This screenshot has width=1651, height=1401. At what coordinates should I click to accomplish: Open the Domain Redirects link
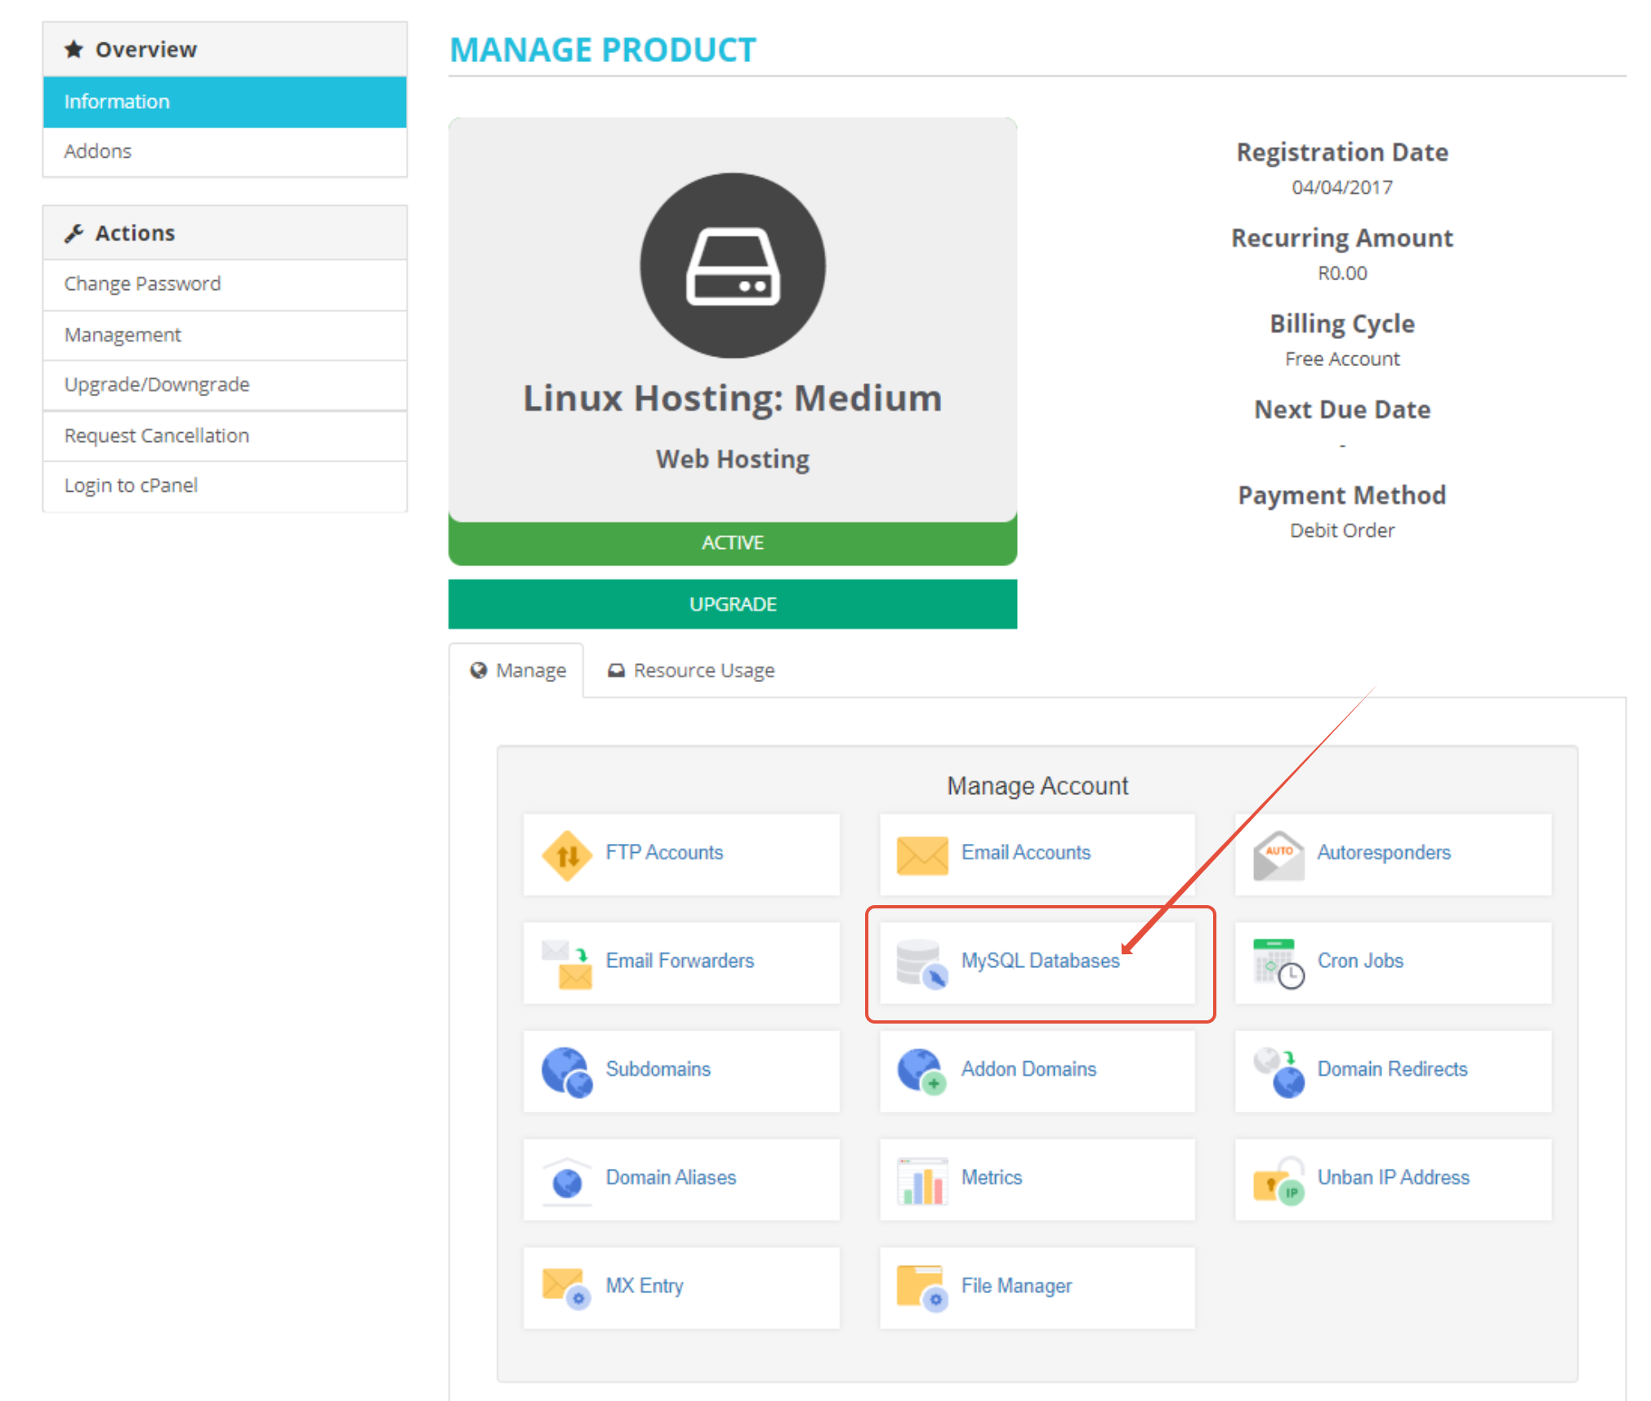pyautogui.click(x=1391, y=1069)
